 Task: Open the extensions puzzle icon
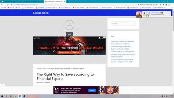point(163,5)
